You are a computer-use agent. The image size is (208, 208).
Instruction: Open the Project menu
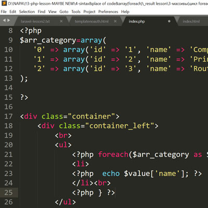pyautogui.click(x=89, y=11)
